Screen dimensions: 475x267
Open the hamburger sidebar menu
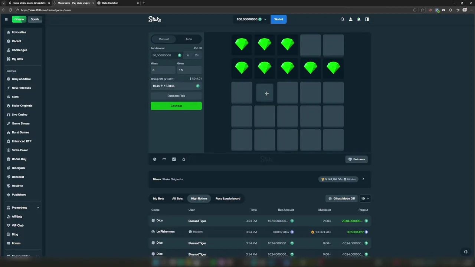pos(6,19)
